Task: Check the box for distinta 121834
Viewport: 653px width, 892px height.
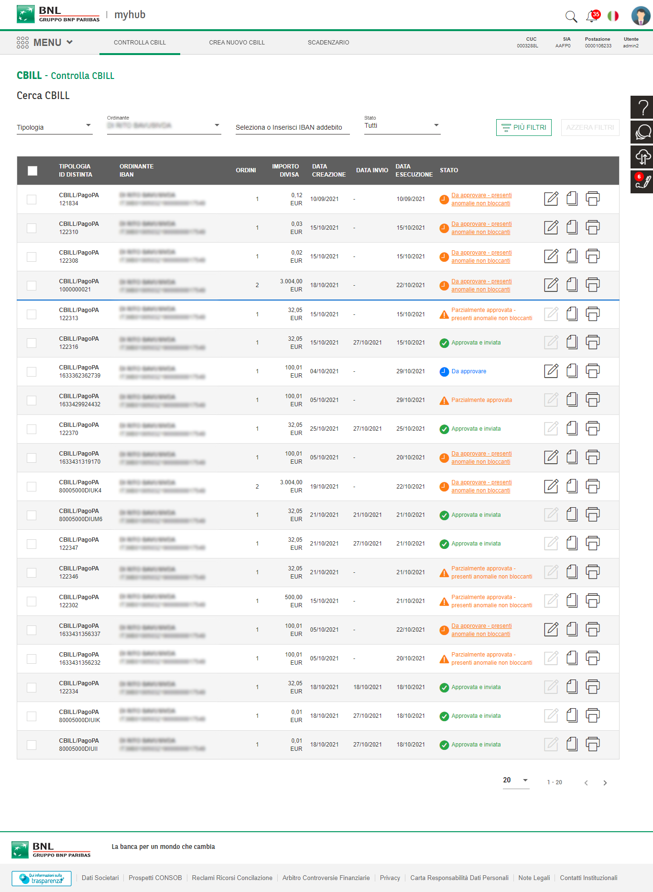Action: tap(32, 200)
